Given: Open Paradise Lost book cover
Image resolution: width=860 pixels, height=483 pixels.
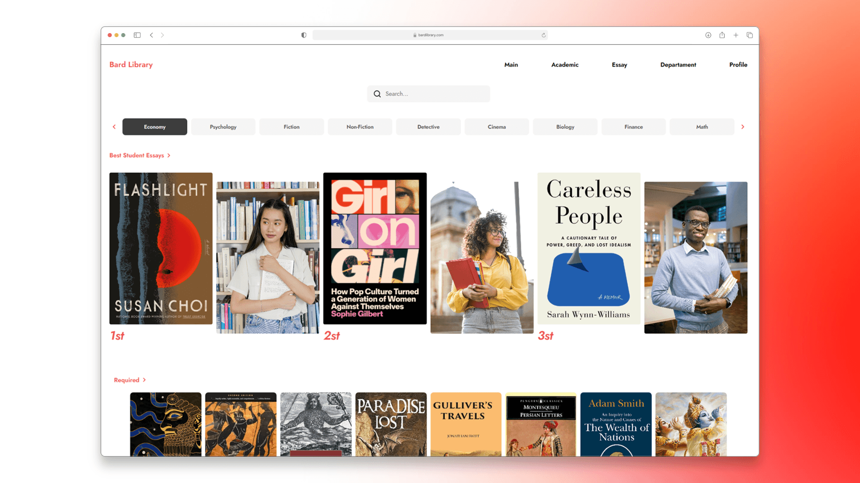Looking at the screenshot, I should coord(391,424).
